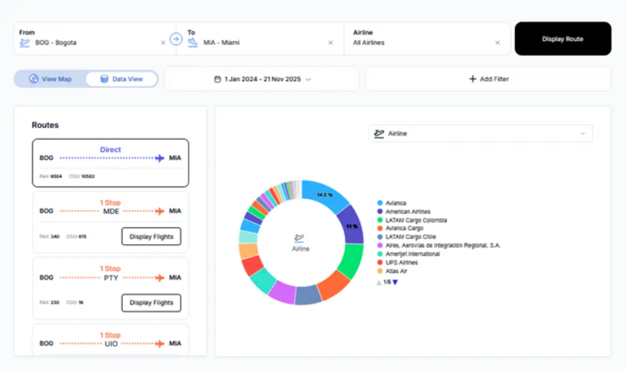Open the Airline filter field
The image size is (626, 371).
click(425, 38)
